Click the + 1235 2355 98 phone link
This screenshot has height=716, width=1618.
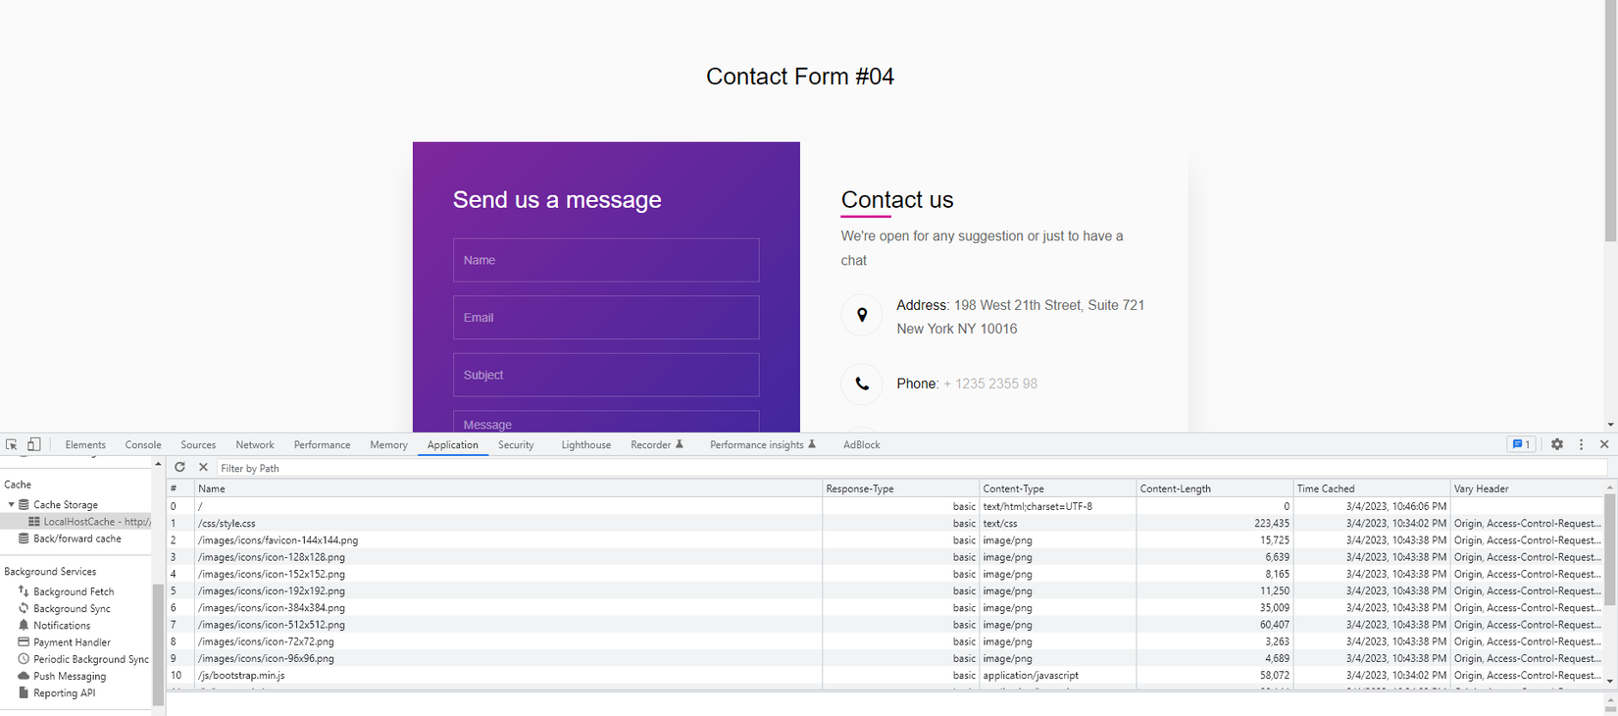coord(990,384)
